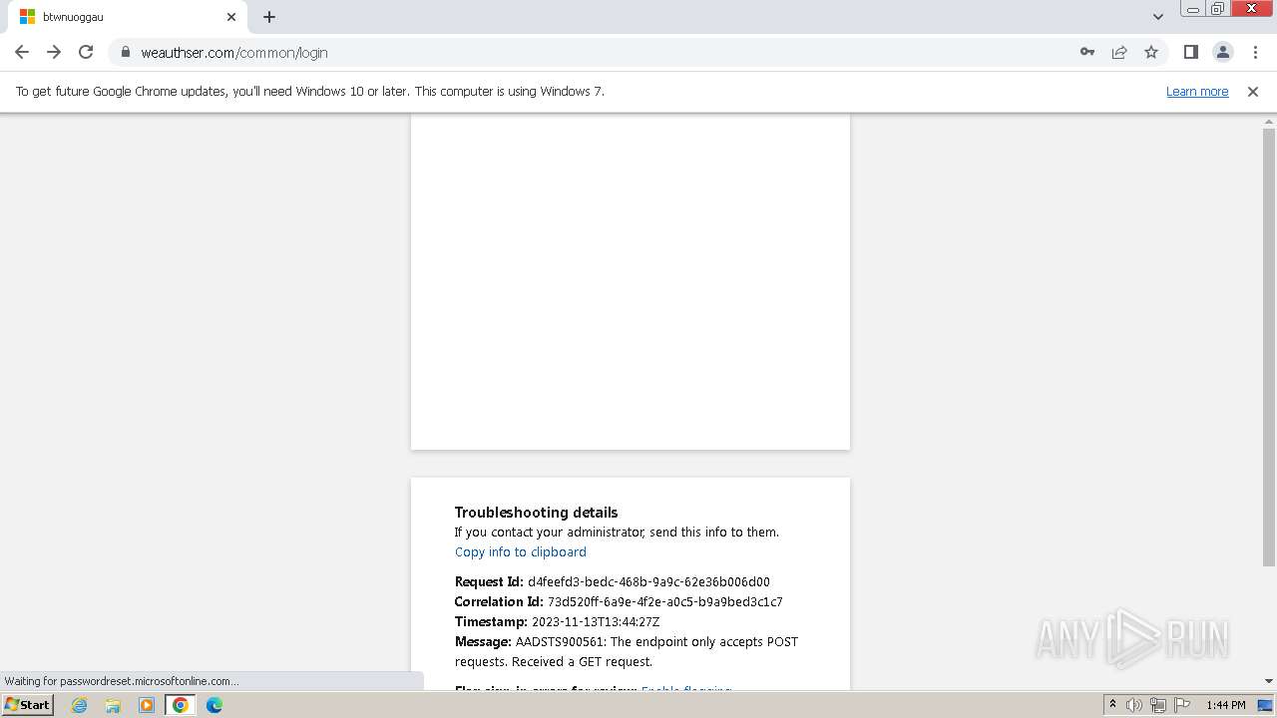Open the network status tray icon

coord(1158,705)
